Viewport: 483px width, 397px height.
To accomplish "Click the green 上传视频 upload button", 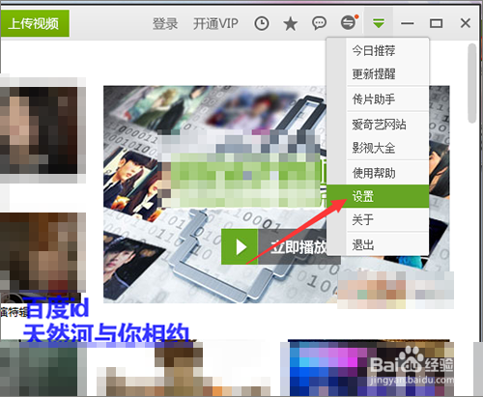I will click(35, 23).
